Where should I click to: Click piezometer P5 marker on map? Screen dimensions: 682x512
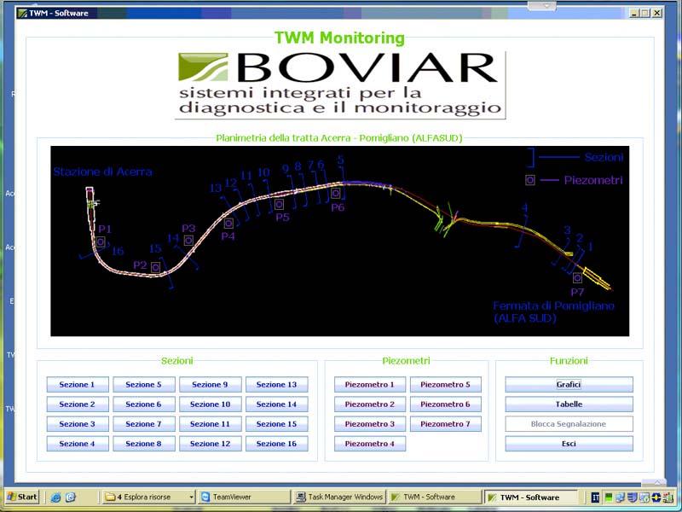point(280,204)
